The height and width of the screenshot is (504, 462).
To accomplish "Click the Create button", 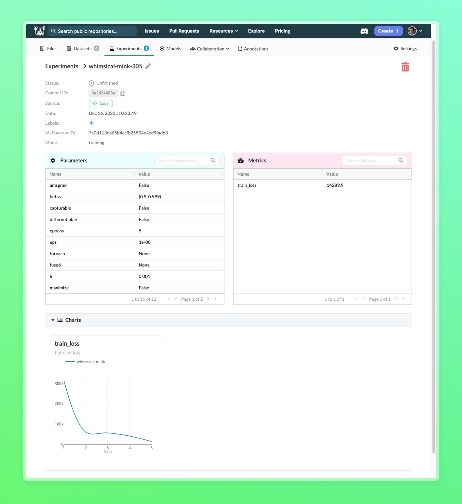I will point(388,31).
